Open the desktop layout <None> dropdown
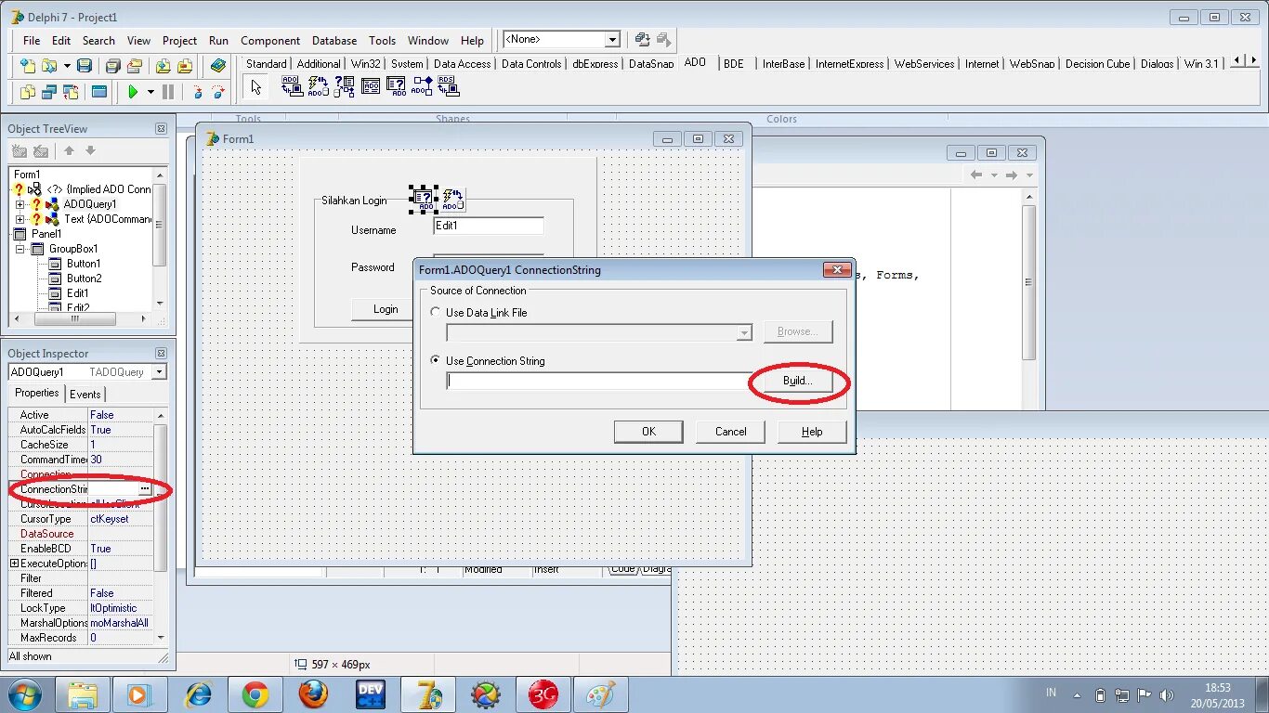 point(612,40)
